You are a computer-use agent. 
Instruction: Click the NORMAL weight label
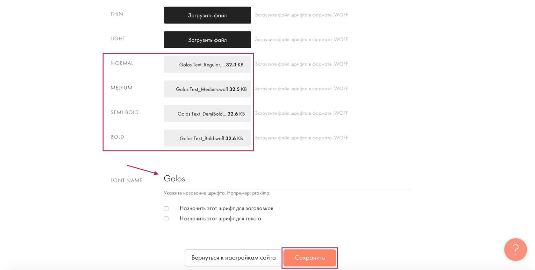click(x=122, y=63)
